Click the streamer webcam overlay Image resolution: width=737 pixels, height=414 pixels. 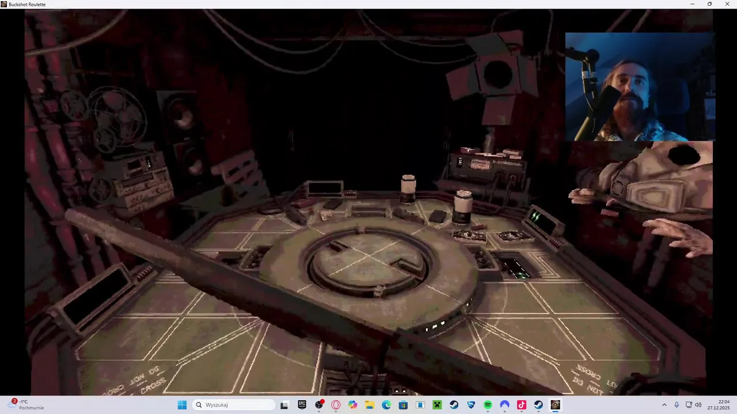[640, 86]
